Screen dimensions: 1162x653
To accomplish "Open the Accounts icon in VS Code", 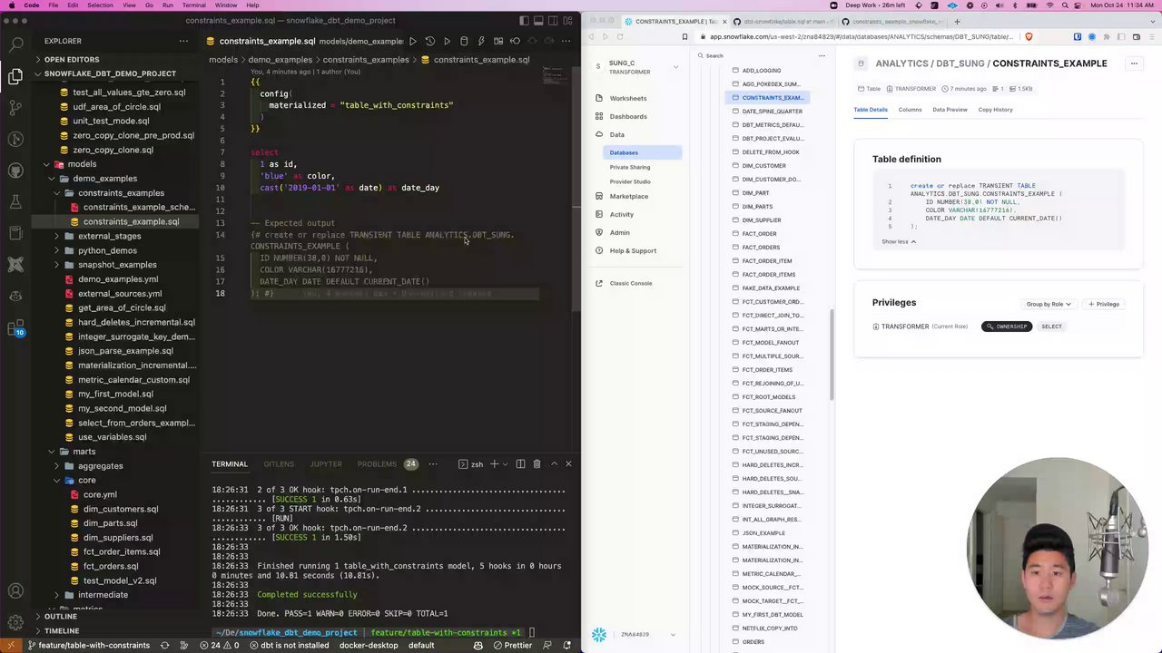I will (x=15, y=591).
